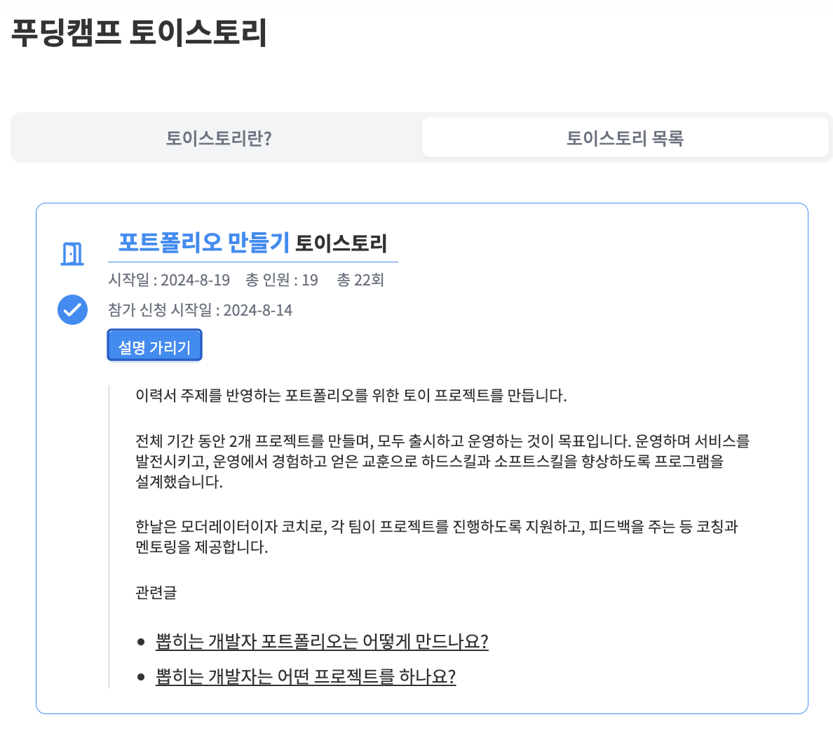Image resolution: width=833 pixels, height=738 pixels.
Task: Click the 총 22회 text
Action: pyautogui.click(x=360, y=280)
